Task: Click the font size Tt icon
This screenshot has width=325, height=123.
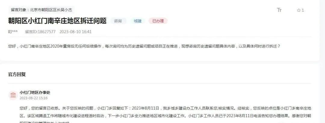Action: [x=279, y=10]
